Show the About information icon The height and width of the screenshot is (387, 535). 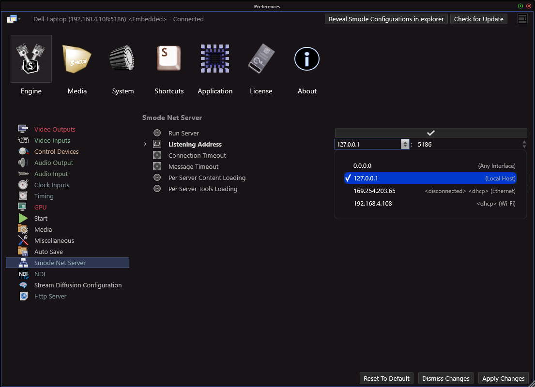point(307,59)
